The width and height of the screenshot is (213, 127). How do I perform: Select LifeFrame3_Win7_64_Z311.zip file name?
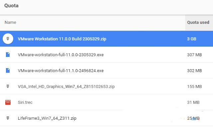pos(47,118)
